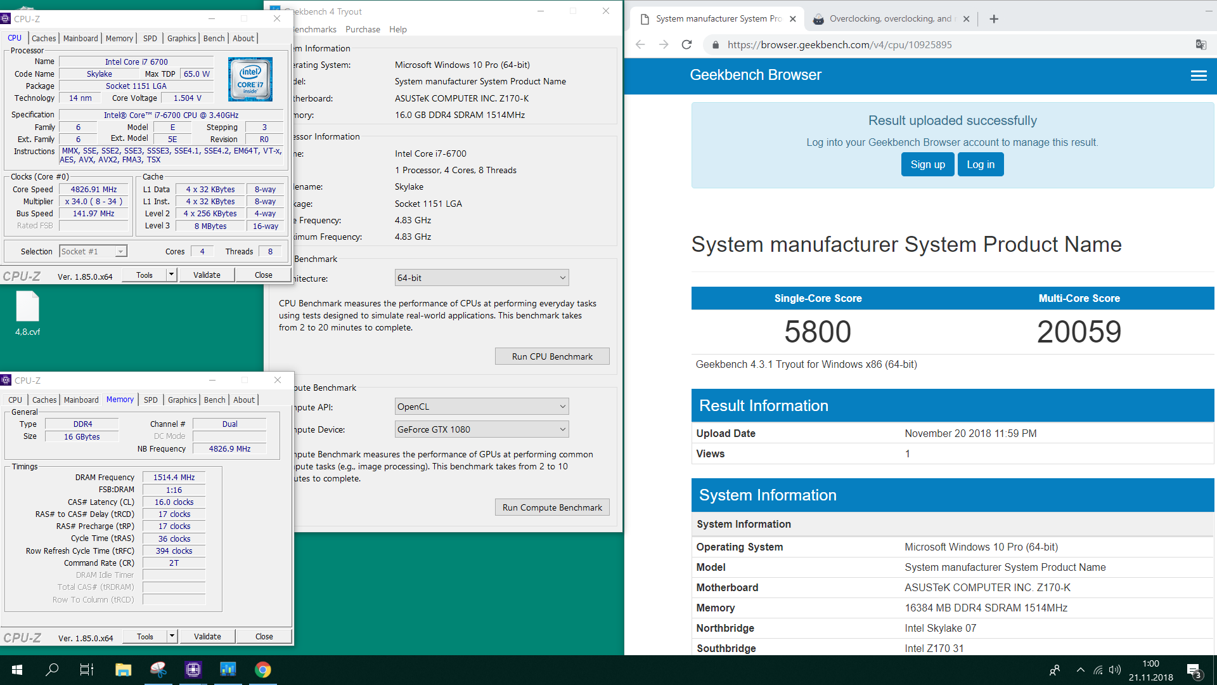Click the Geekbench taskbar icon
Viewport: 1217px width, 685px height.
coord(228,670)
